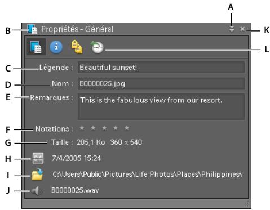This screenshot has height=210, width=270.
Task: Select the General properties tab icon
Action: pyautogui.click(x=36, y=47)
